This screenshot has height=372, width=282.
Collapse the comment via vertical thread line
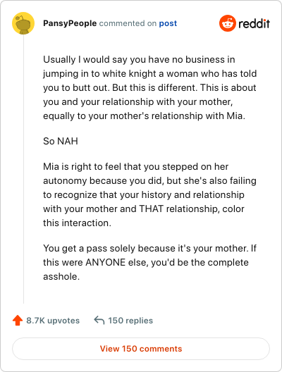pyautogui.click(x=23, y=169)
